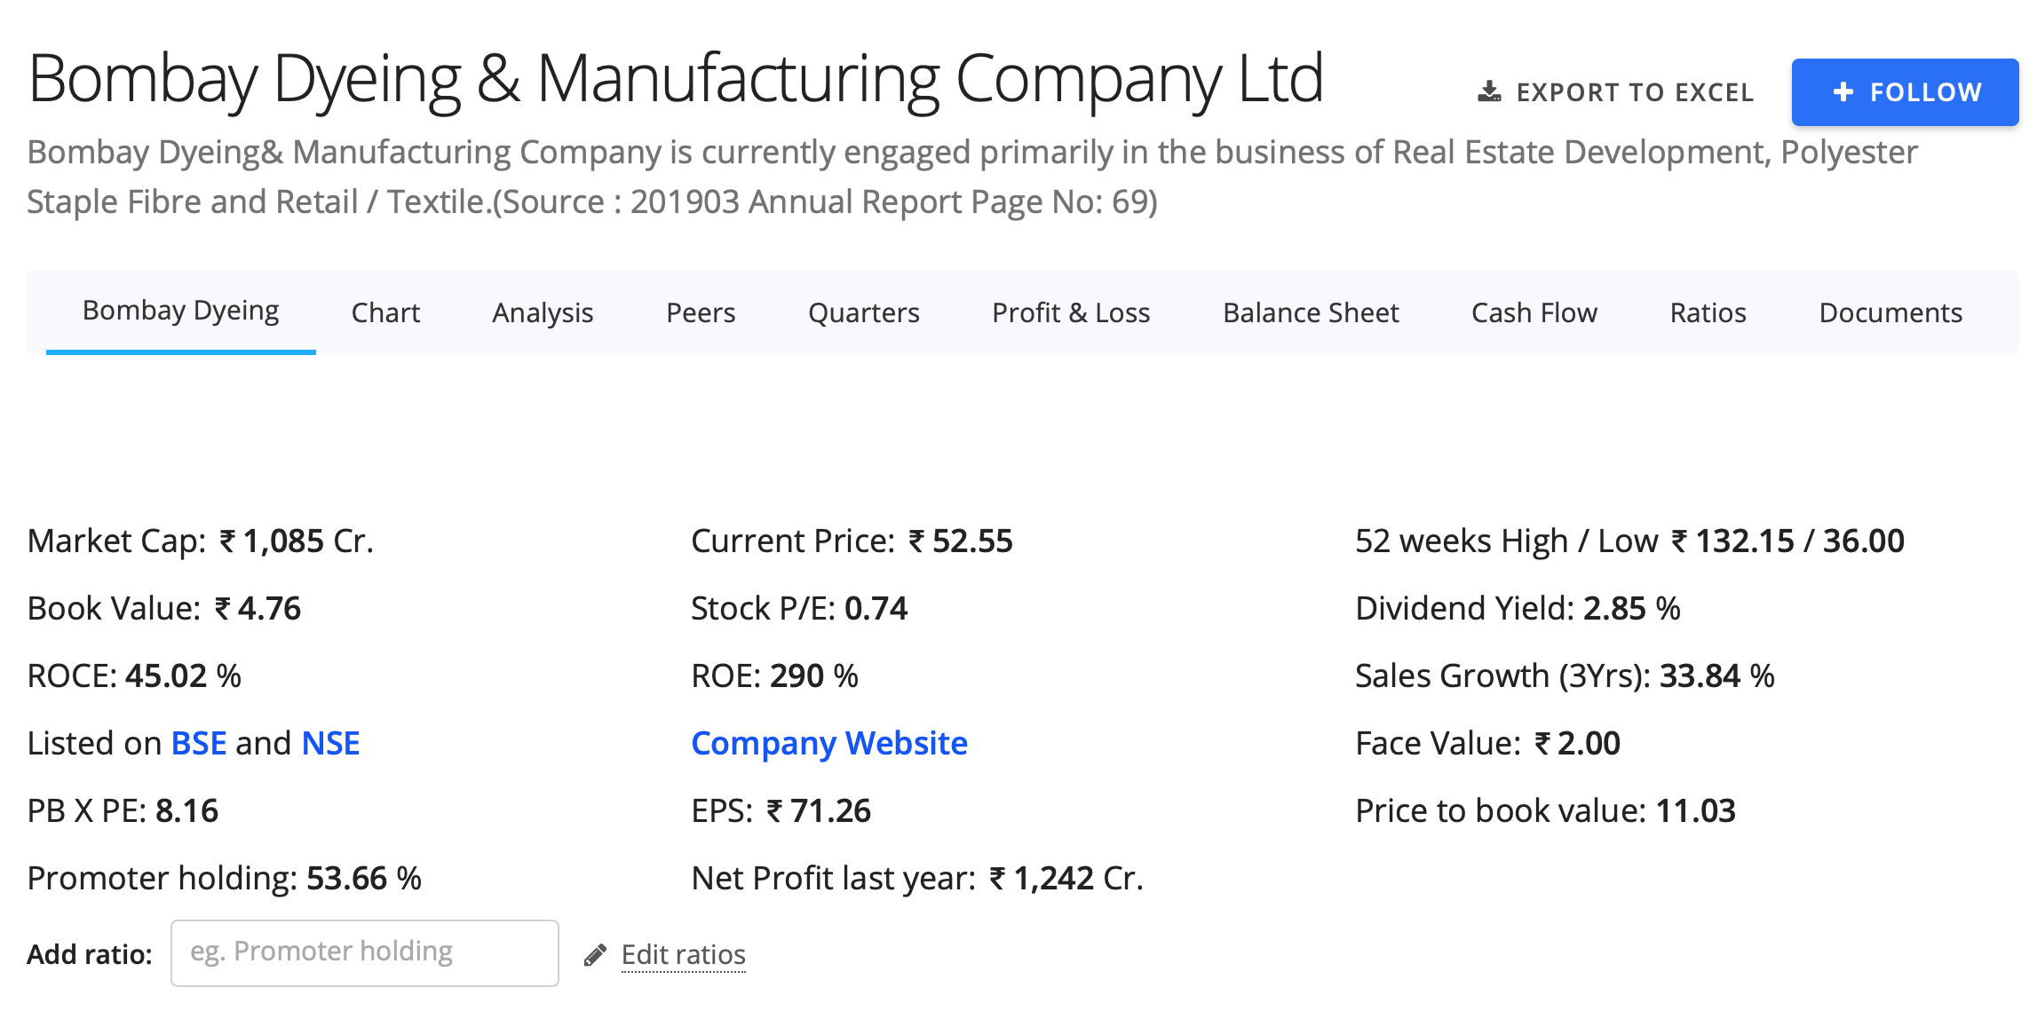Click the pencil icon beside Edit ratios

(x=595, y=955)
